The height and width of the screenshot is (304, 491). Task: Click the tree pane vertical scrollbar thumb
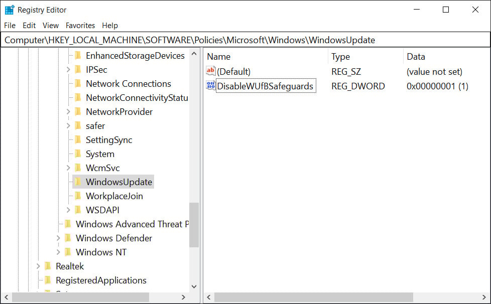(x=194, y=225)
